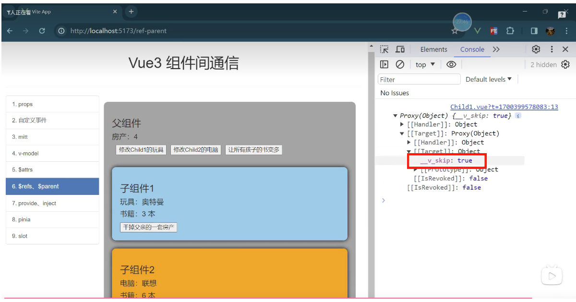This screenshot has width=576, height=302.
Task: Click 修改Child1的玩具 button
Action: point(141,150)
